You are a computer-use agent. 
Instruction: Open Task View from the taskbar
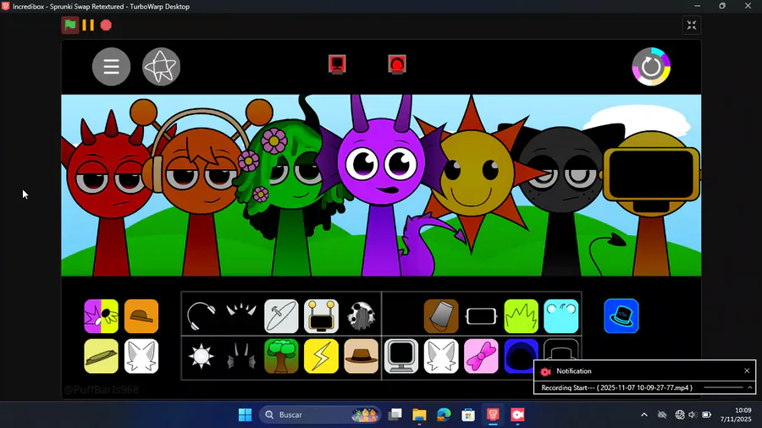[x=395, y=415]
